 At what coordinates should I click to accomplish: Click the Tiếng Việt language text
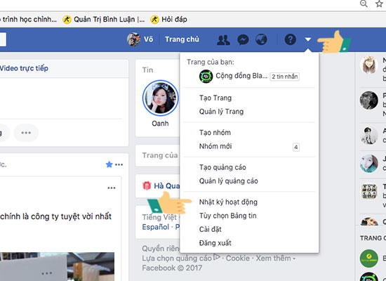tap(159, 217)
